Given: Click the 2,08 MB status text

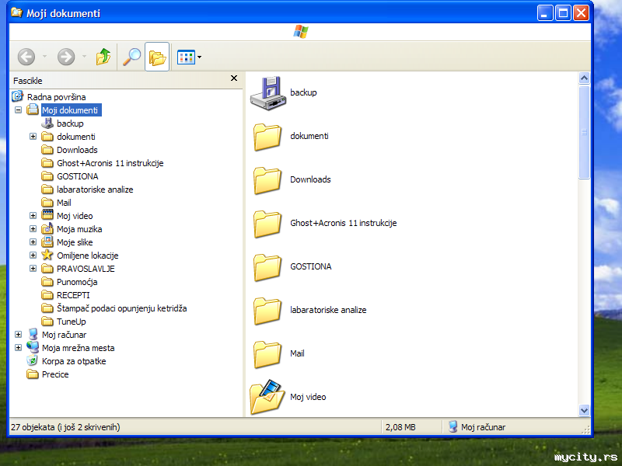Looking at the screenshot, I should click(400, 427).
